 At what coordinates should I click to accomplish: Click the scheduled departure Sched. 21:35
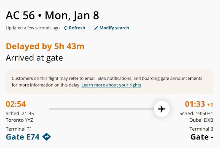coord(20,113)
